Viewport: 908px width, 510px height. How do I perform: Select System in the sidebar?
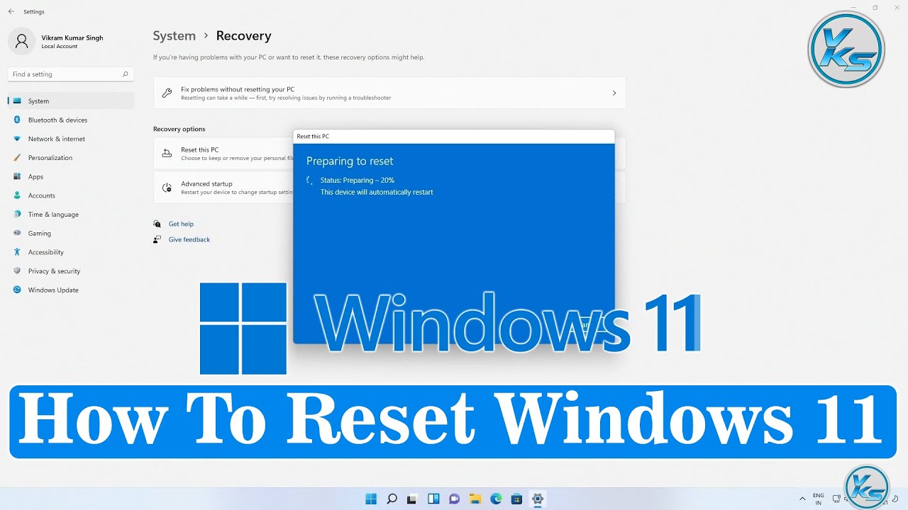coord(70,101)
